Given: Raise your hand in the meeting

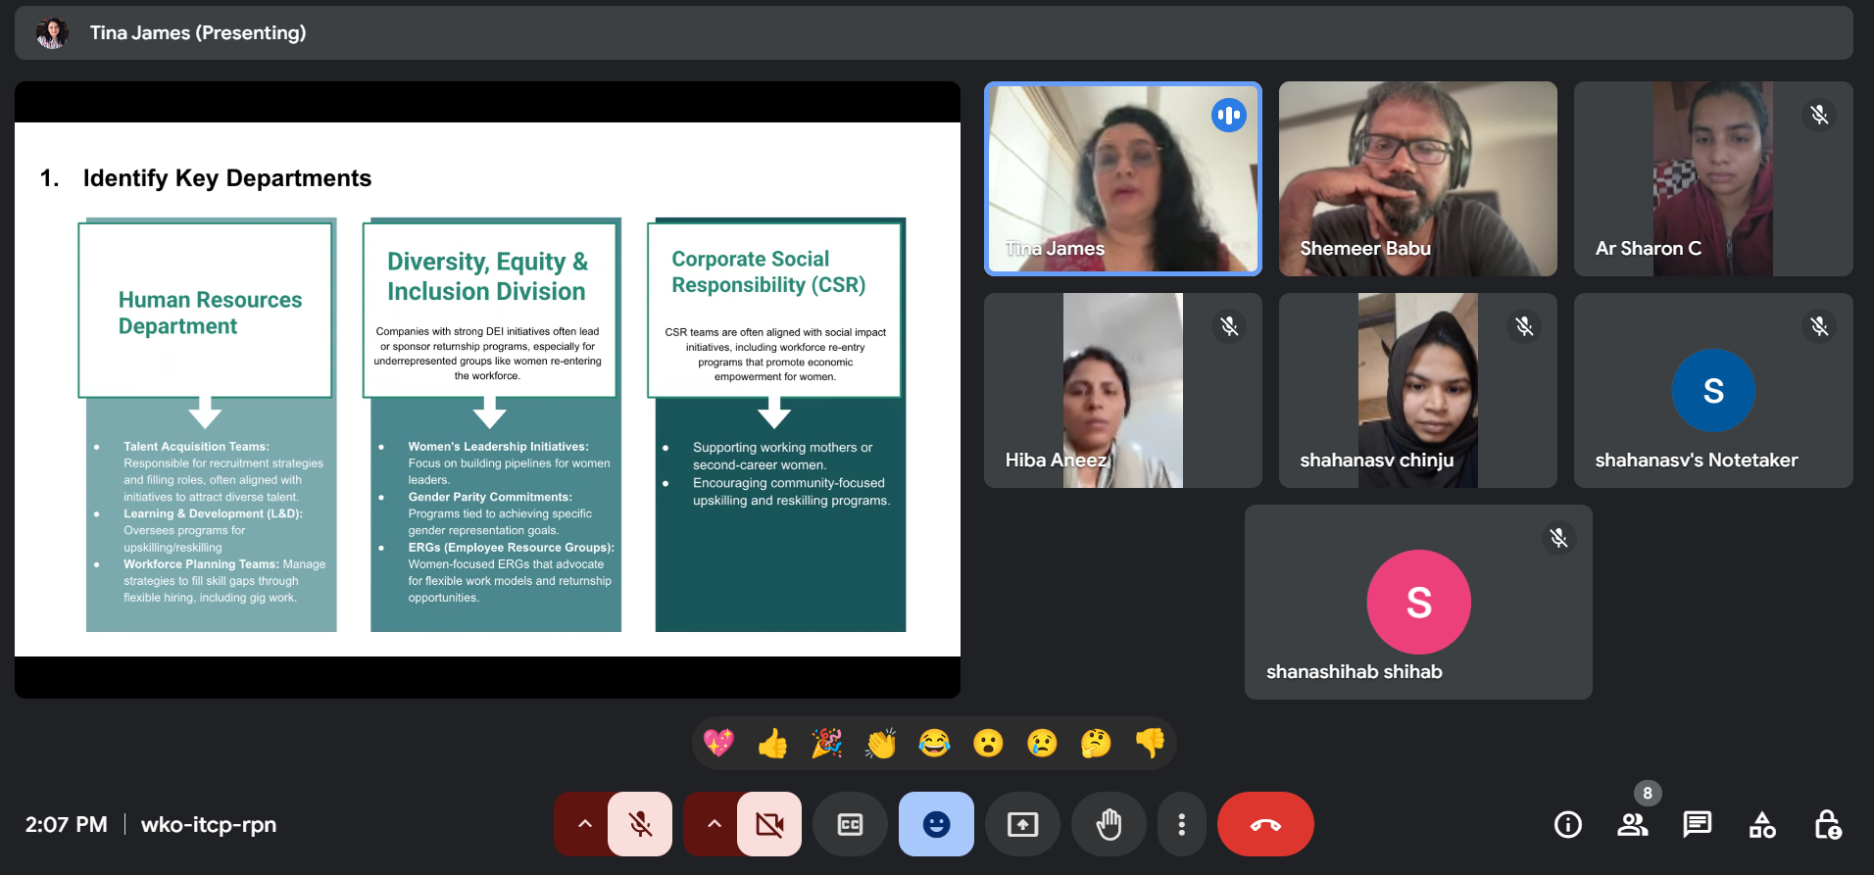Looking at the screenshot, I should coord(1109,825).
